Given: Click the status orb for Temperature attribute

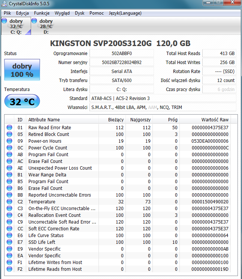Looking at the screenshot, I should click(x=9, y=201).
